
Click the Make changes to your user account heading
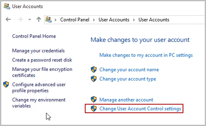(140, 40)
